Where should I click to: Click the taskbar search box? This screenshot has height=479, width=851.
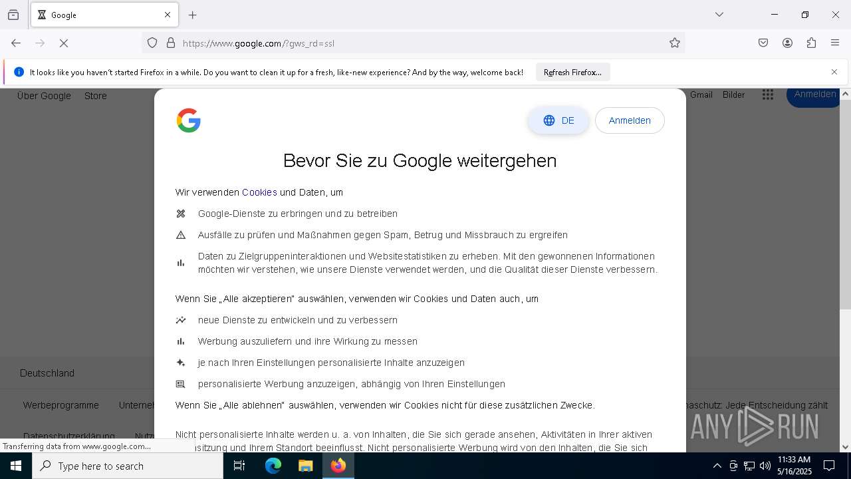128,466
